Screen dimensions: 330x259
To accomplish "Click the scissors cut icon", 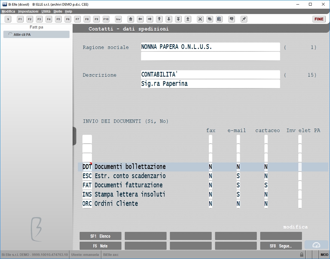I will (200, 19).
